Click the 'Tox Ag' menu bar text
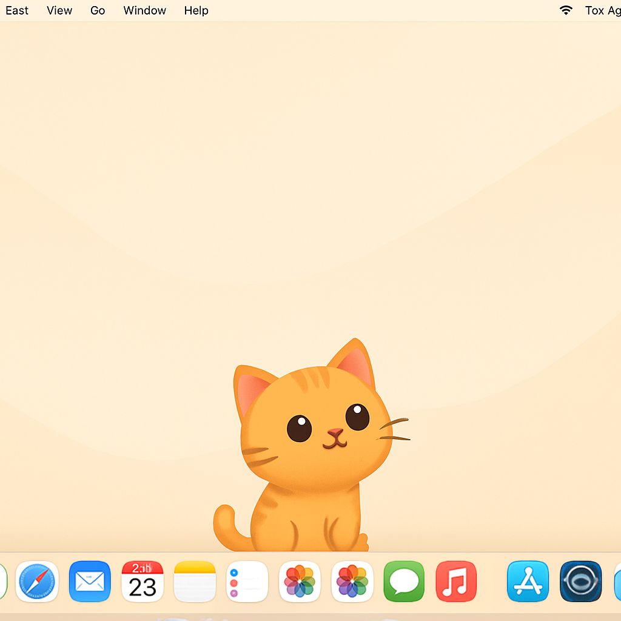Viewport: 621px width, 621px height. pyautogui.click(x=603, y=10)
